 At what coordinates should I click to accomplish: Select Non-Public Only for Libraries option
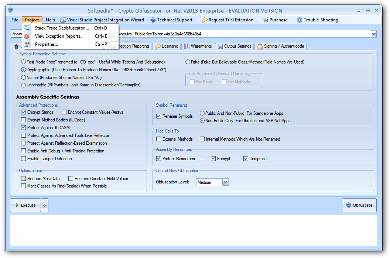202,121
